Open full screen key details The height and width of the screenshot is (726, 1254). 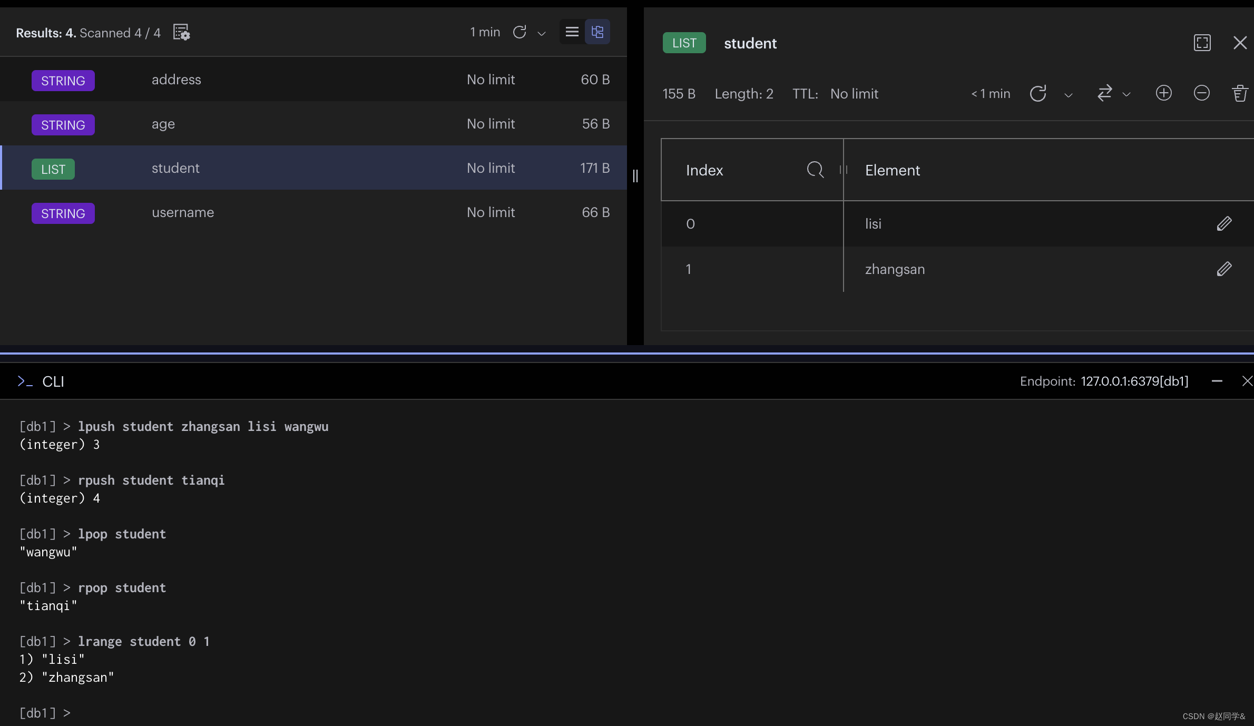click(x=1202, y=43)
